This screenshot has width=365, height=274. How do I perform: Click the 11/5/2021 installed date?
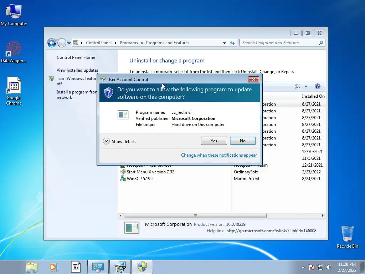tap(311, 158)
